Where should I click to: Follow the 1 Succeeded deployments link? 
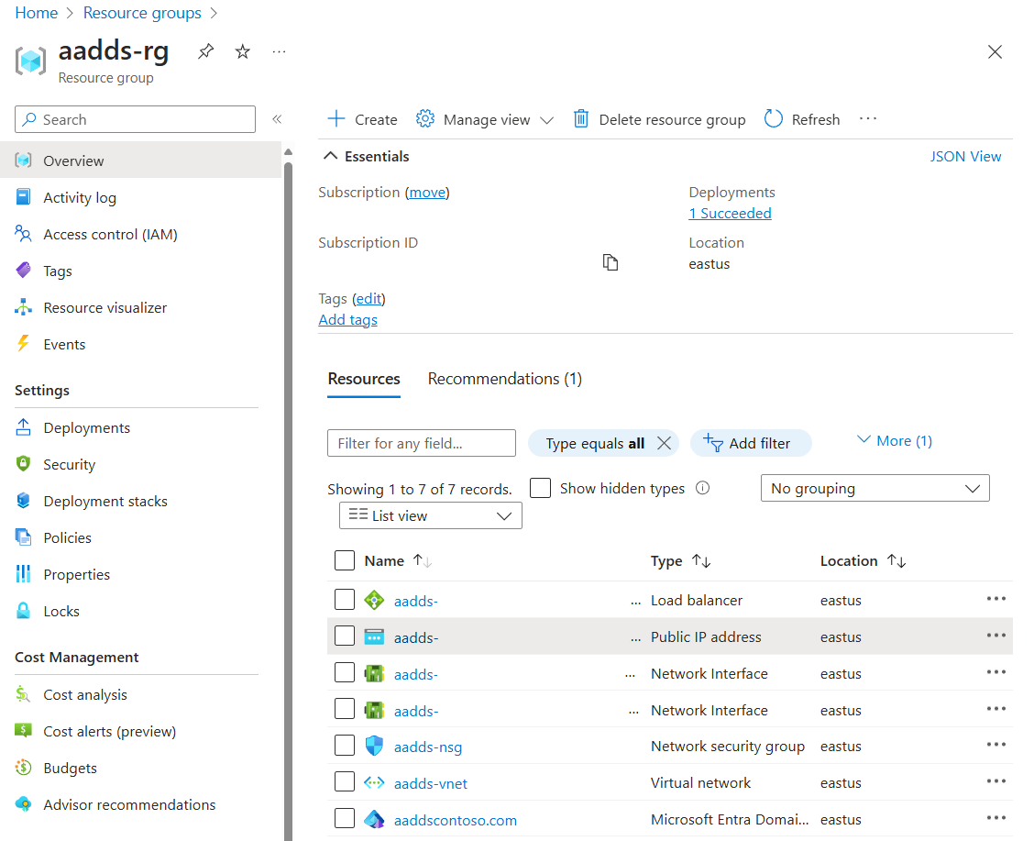pyautogui.click(x=730, y=213)
